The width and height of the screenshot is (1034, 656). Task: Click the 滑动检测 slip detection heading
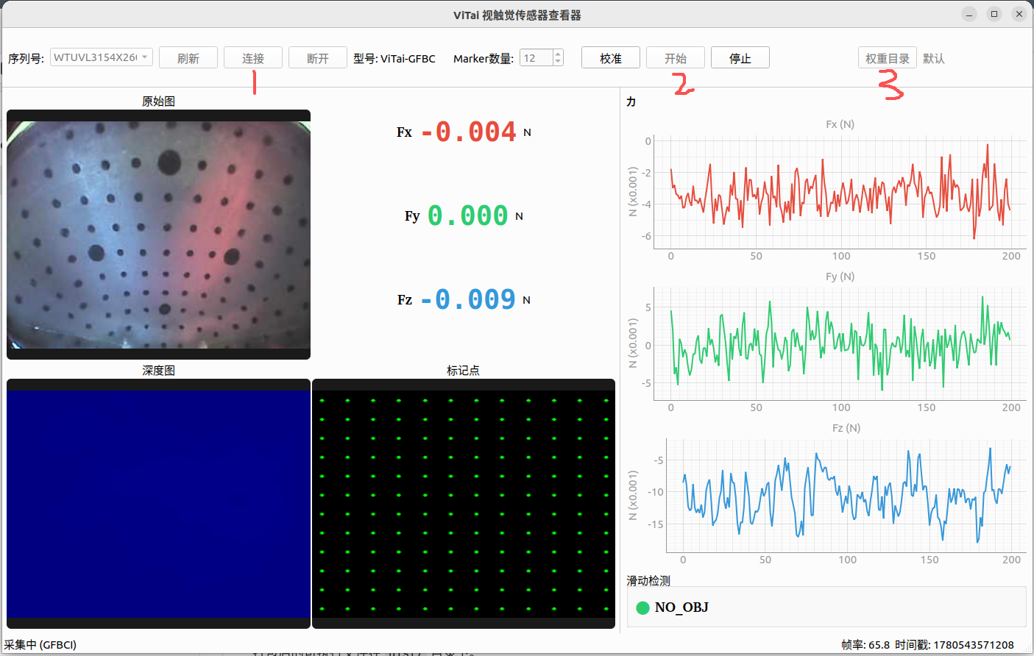[648, 581]
